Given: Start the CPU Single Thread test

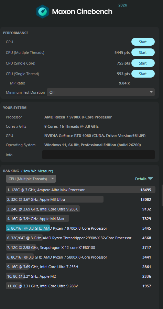Looking at the screenshot, I should (x=143, y=74).
